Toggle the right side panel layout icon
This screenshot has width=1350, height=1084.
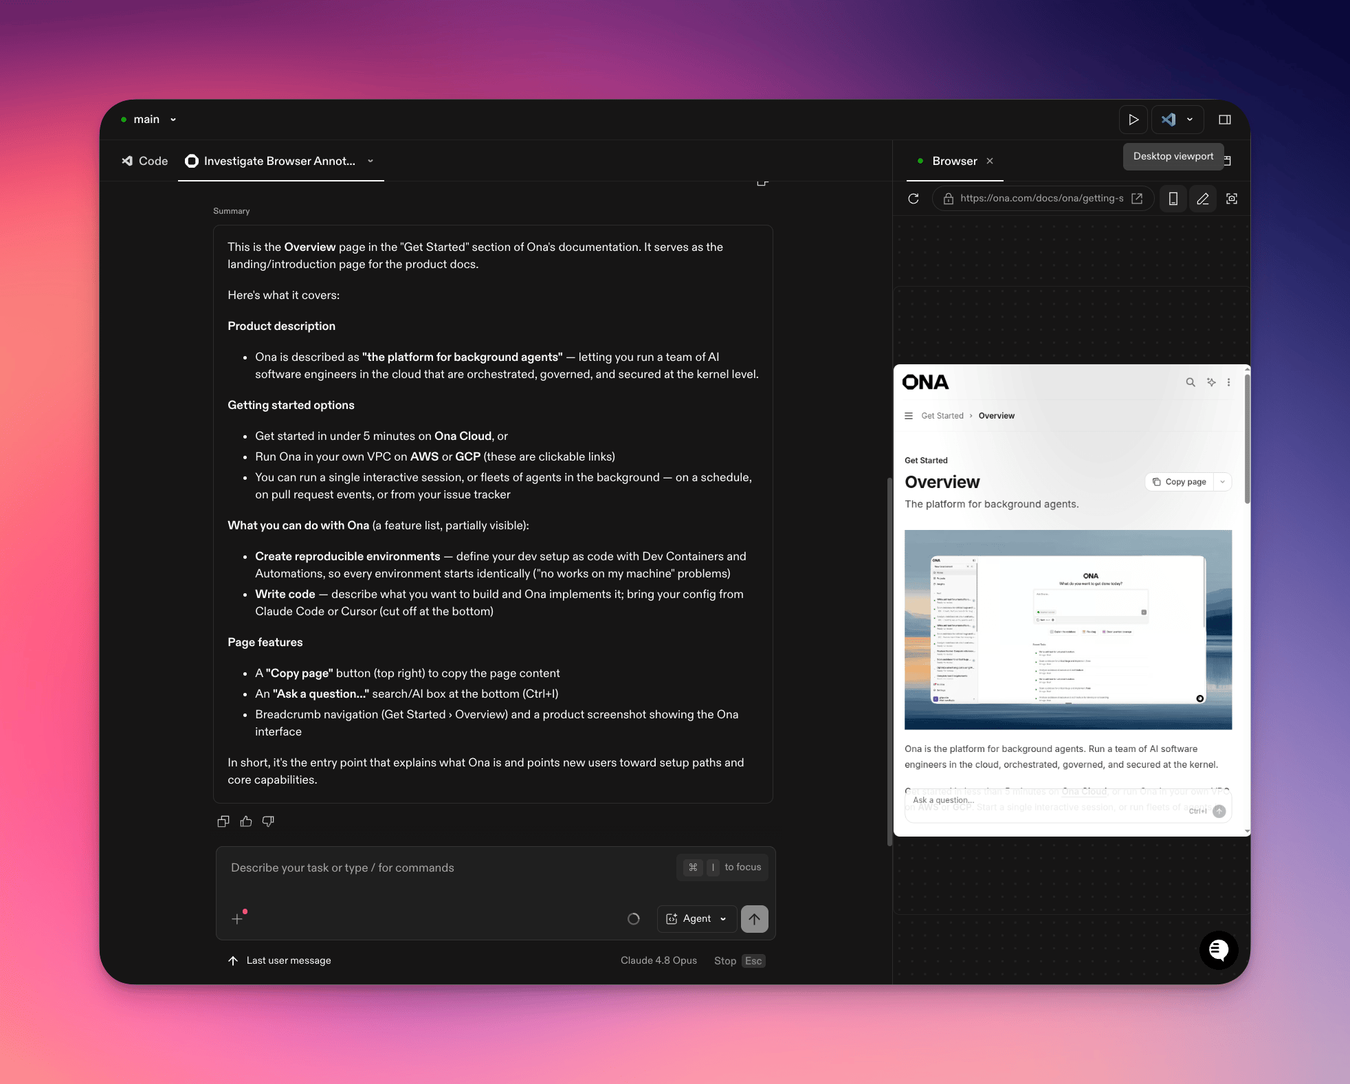coord(1225,120)
